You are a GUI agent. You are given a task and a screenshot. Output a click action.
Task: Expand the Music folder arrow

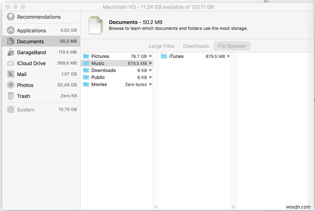click(150, 63)
